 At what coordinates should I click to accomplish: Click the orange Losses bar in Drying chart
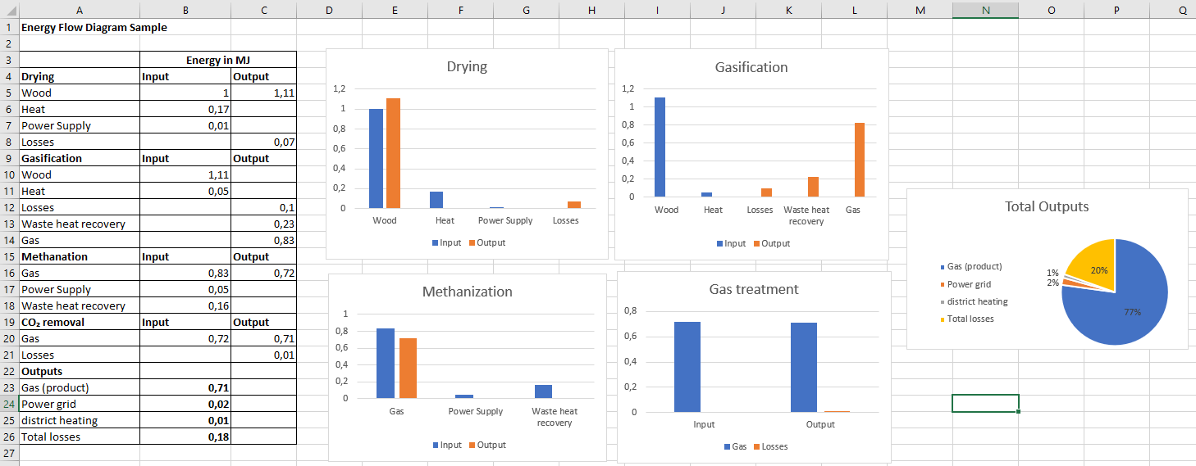coord(574,205)
